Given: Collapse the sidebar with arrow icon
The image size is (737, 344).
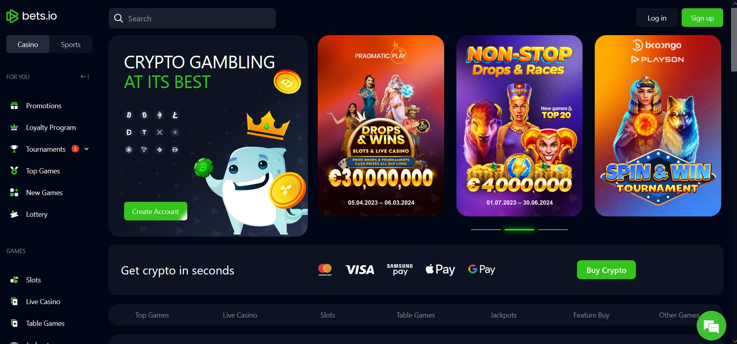Looking at the screenshot, I should coord(85,77).
